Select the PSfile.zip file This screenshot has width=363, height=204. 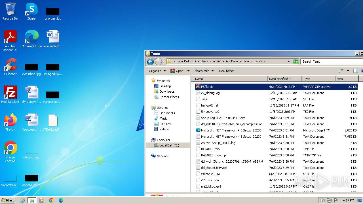pyautogui.click(x=276, y=87)
